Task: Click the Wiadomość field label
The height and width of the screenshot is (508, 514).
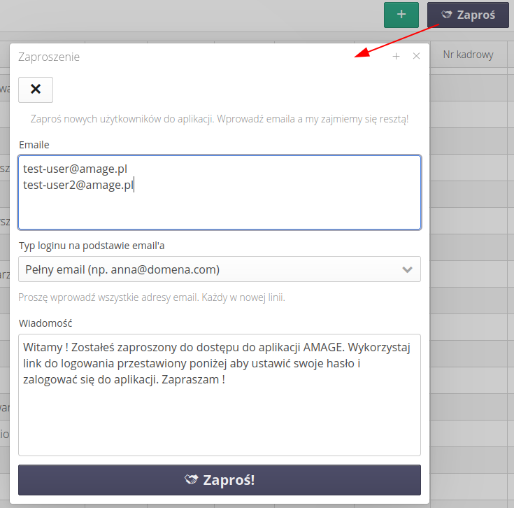Action: tap(45, 323)
